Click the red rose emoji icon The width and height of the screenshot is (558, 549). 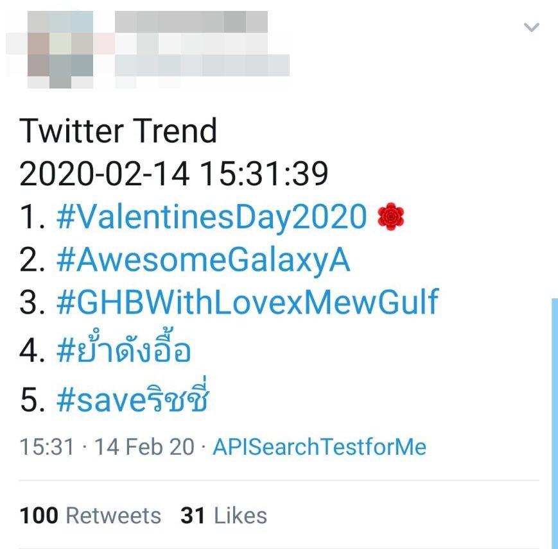click(391, 217)
